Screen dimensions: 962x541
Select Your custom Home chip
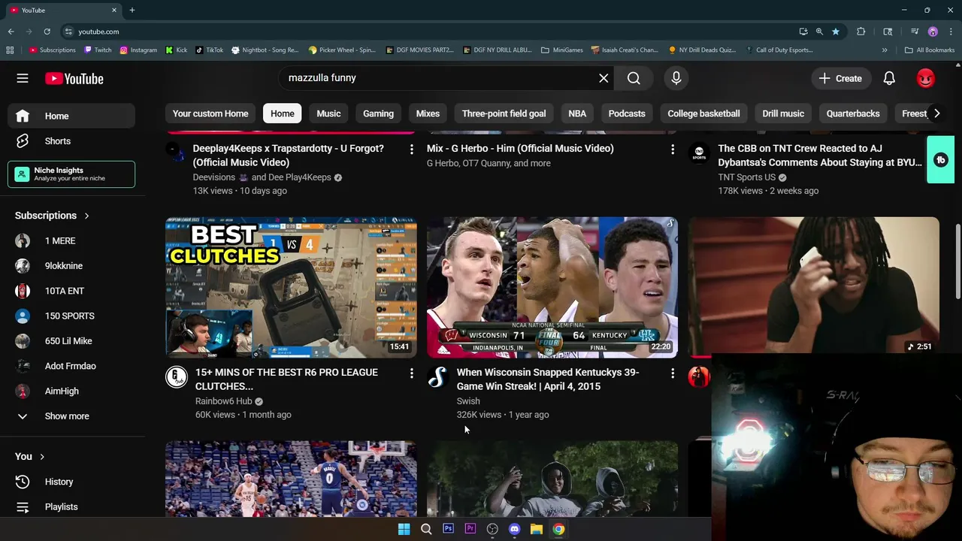[x=210, y=113]
